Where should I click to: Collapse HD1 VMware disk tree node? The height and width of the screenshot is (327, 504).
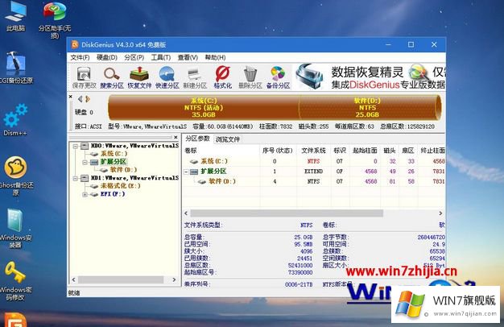(x=75, y=178)
